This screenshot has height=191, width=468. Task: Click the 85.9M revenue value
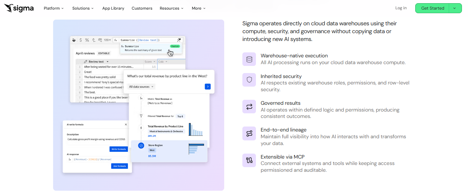[x=152, y=156]
